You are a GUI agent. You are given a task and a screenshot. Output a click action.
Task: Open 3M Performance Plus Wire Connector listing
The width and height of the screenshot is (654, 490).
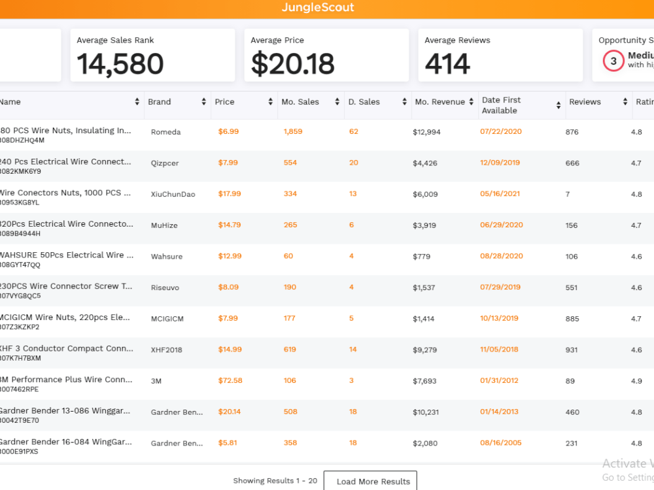66,380
